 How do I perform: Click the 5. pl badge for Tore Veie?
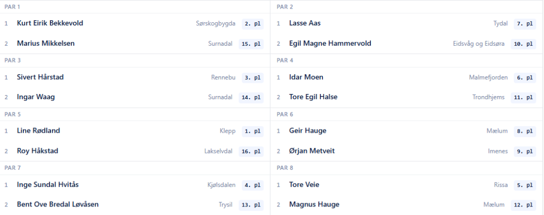524,185
